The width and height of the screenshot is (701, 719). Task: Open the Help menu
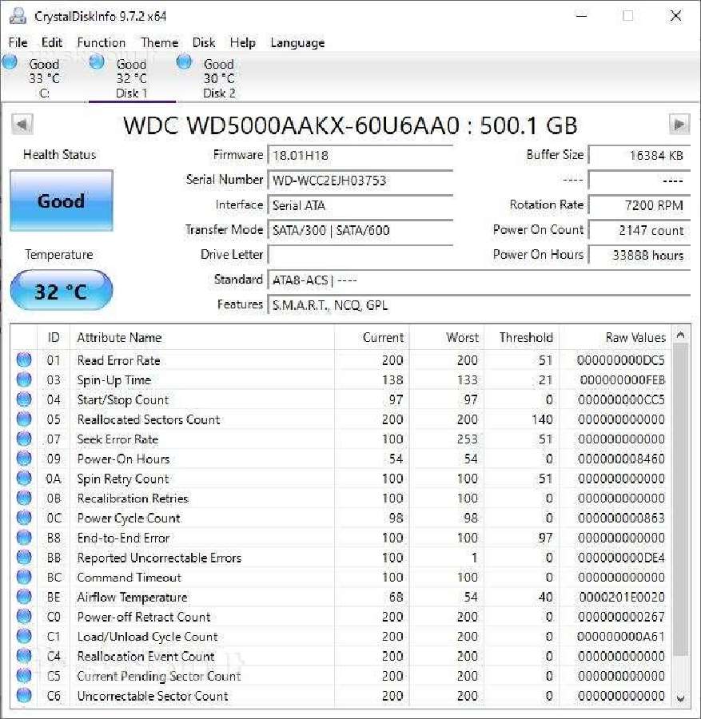243,42
